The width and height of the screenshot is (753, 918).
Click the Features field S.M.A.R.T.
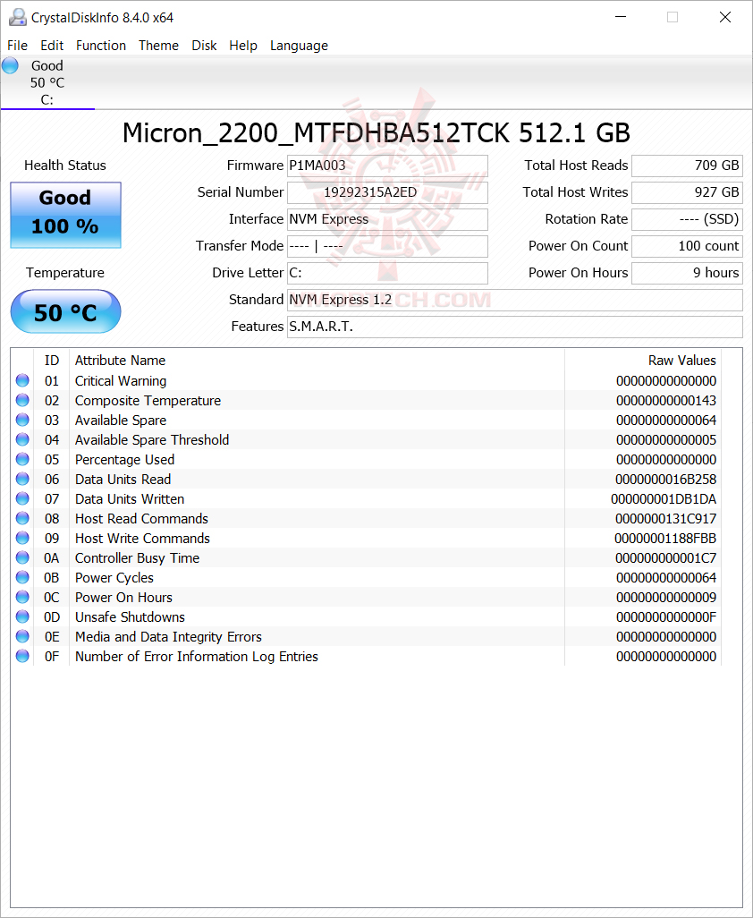coord(515,327)
